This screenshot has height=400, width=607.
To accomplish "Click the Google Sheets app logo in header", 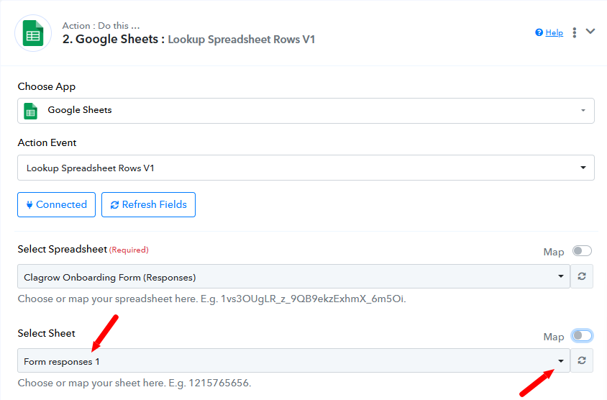I will (x=33, y=33).
